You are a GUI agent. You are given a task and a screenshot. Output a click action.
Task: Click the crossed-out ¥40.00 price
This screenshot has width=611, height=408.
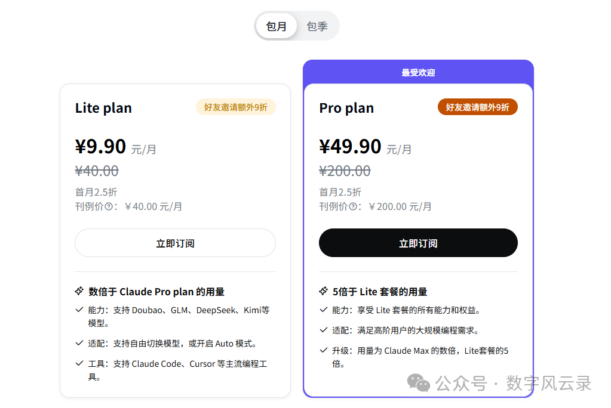tap(96, 171)
